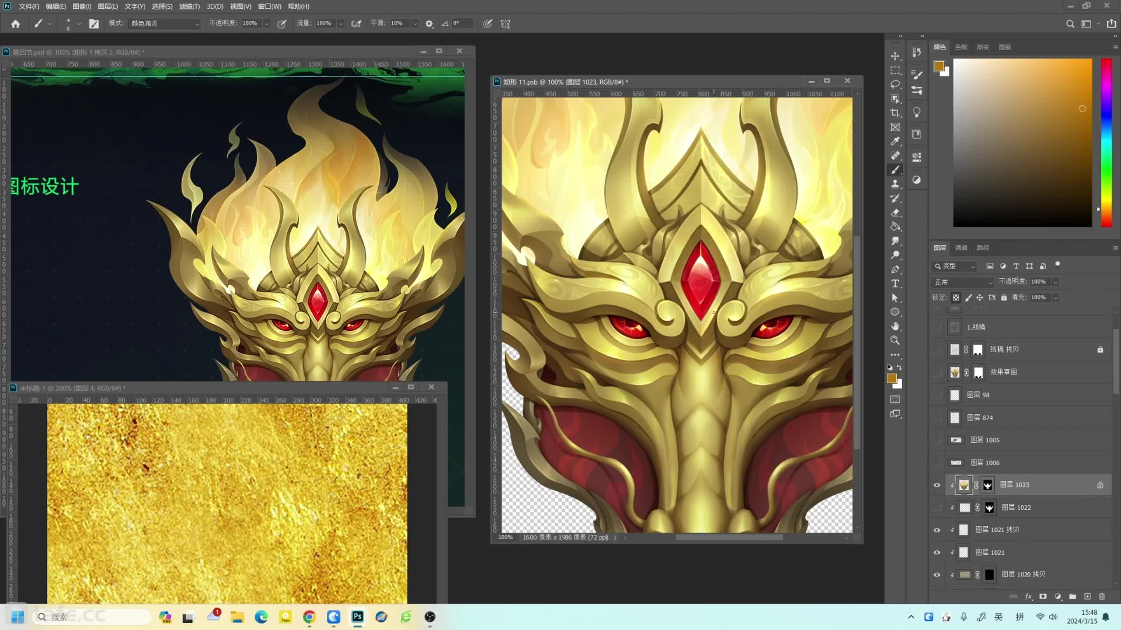Expand the smoothing 平滑 dropdown arrow
1121x630 pixels.
coord(415,24)
